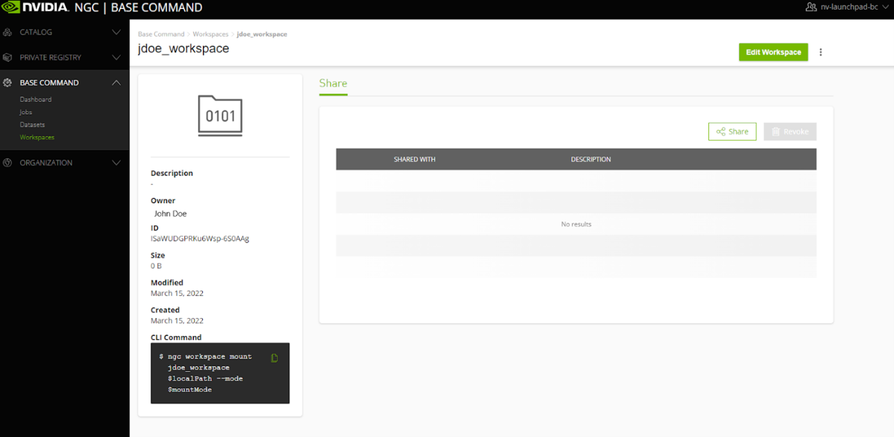Image resolution: width=894 pixels, height=437 pixels.
Task: Click the NVIDIA logo icon
Action: pyautogui.click(x=10, y=8)
